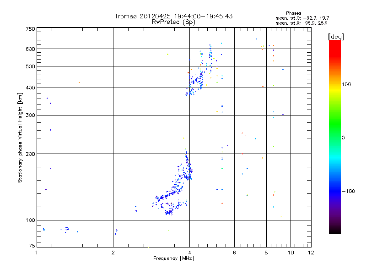The image size is (366, 275).
Task: Click the 'Frequency [MHz]' x-axis label
Action: [173, 258]
